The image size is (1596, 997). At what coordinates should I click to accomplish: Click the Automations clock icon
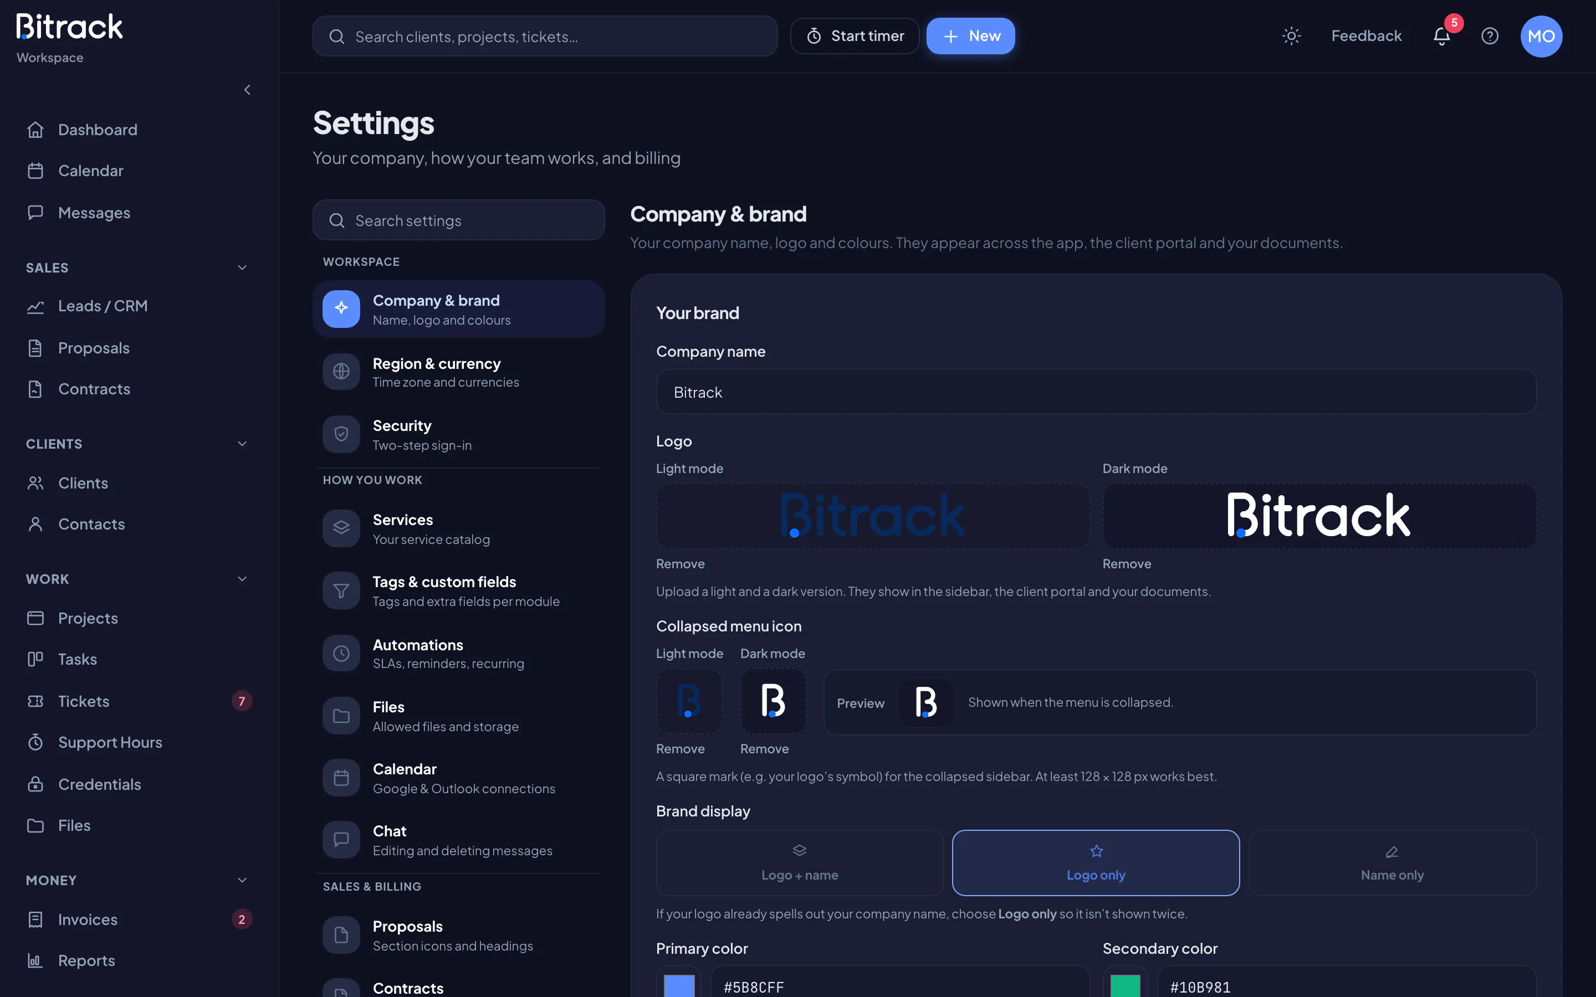pos(341,654)
